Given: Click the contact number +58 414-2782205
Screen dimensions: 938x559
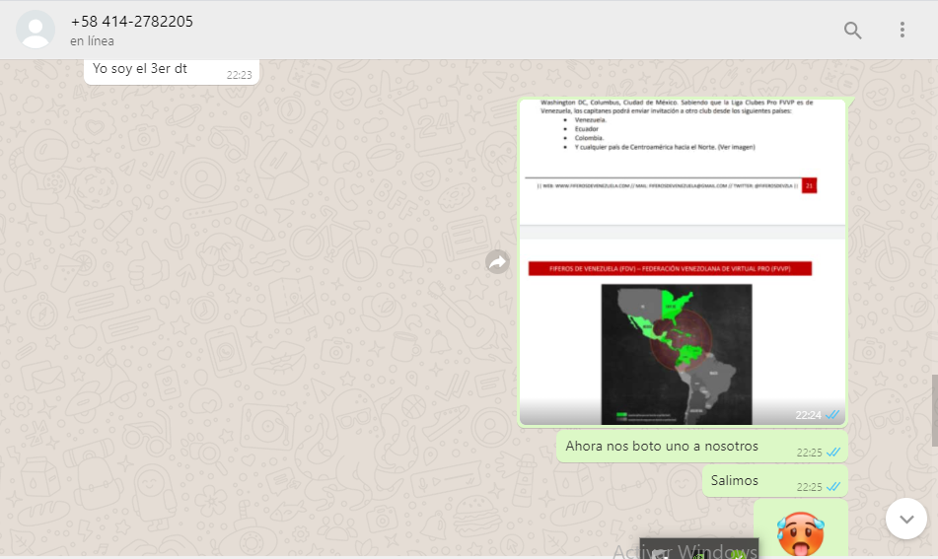Looking at the screenshot, I should coord(131,22).
